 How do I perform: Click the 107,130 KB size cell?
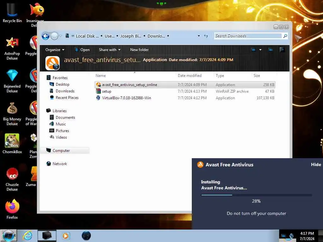pos(265,98)
